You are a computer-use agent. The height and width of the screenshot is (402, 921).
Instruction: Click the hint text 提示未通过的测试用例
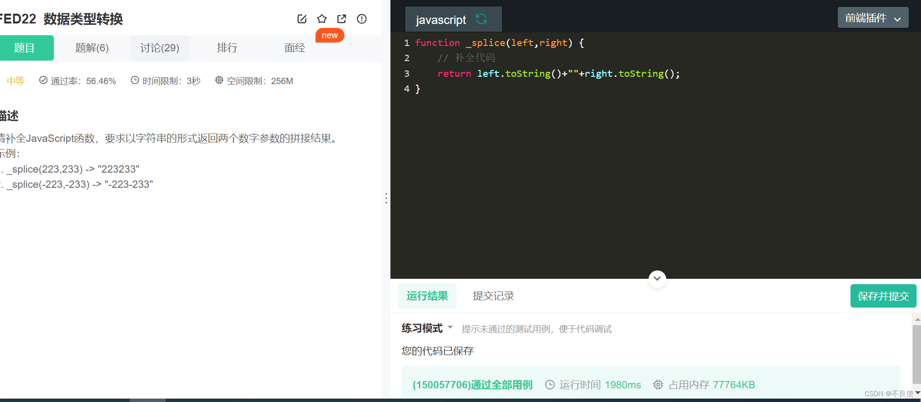[x=536, y=329]
